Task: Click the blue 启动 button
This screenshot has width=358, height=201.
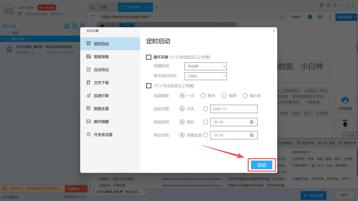Action: (x=261, y=165)
